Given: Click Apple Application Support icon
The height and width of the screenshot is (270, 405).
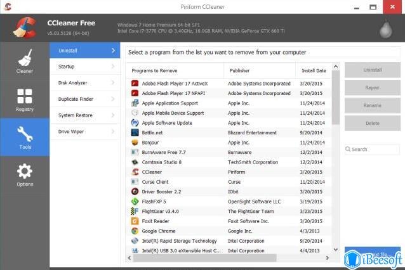Looking at the screenshot, I should 135,103.
